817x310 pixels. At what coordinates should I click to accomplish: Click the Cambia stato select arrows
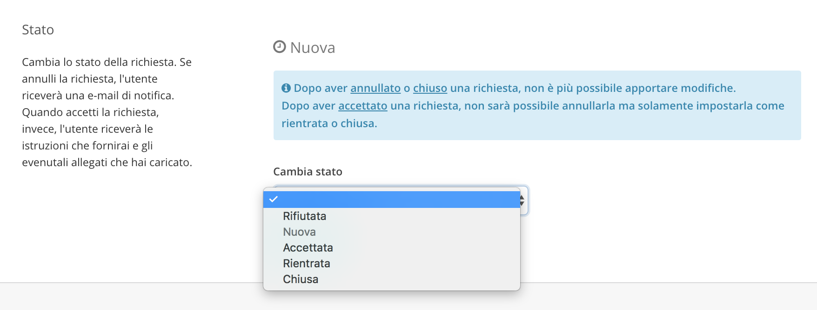tap(522, 200)
